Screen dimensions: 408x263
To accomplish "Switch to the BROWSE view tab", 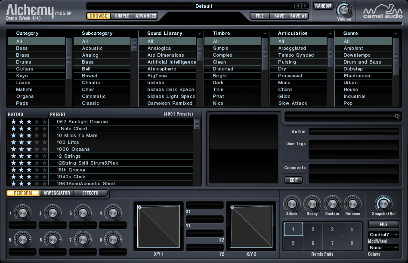I will click(x=99, y=16).
